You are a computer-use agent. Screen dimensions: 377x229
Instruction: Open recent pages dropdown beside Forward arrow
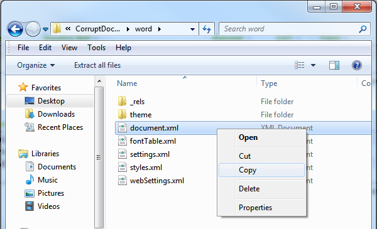(45, 29)
